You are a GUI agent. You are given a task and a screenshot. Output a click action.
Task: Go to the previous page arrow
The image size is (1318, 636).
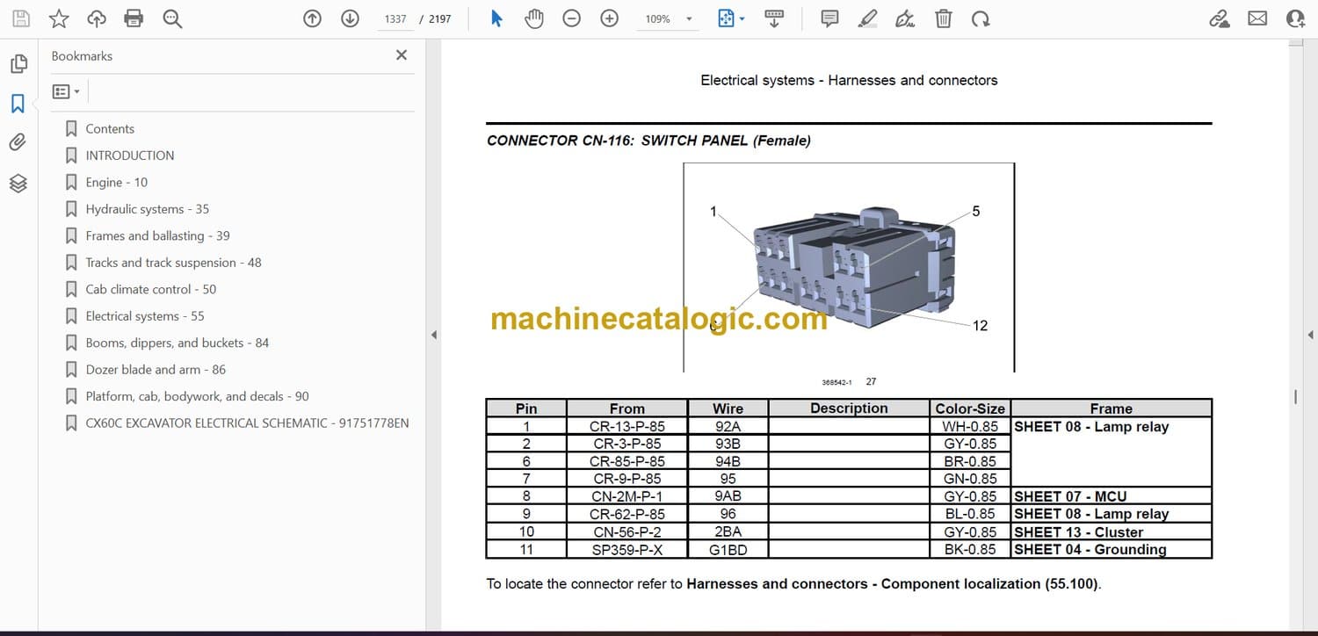click(x=312, y=18)
